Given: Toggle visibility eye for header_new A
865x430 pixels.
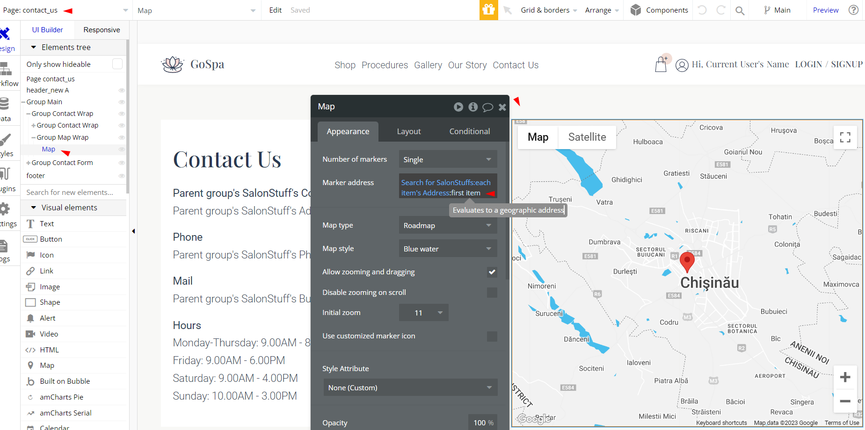Looking at the screenshot, I should click(122, 90).
